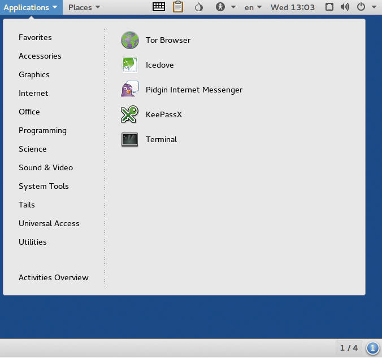The height and width of the screenshot is (358, 382).
Task: Select the Science category
Action: (x=33, y=149)
